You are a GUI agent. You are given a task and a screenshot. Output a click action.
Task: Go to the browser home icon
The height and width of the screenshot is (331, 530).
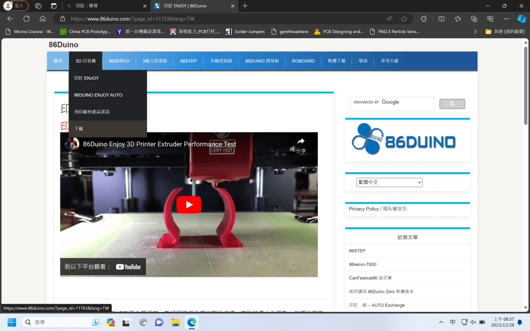42,19
